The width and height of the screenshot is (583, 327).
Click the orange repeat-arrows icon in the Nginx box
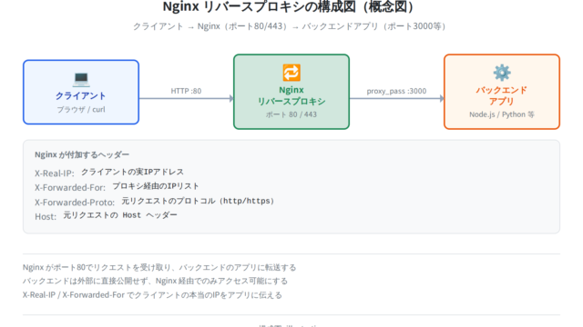(291, 73)
